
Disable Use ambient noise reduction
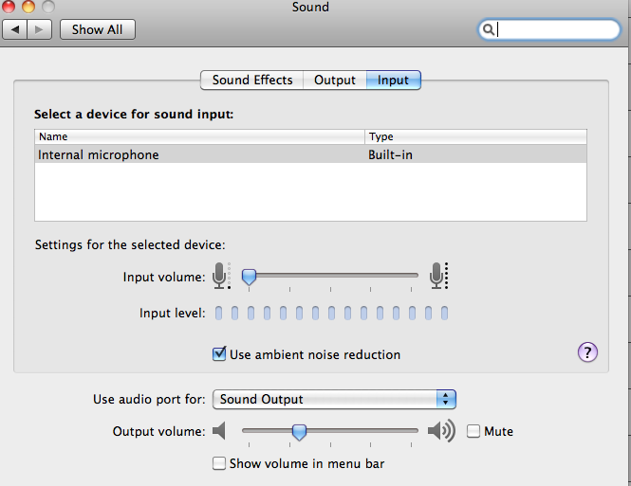(219, 354)
